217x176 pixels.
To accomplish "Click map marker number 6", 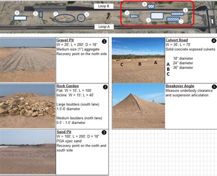I will pos(87,14).
